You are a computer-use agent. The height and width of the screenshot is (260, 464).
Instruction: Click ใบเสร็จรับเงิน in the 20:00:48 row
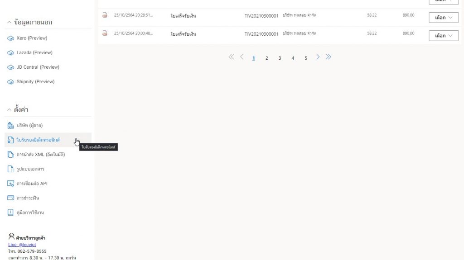coord(183,34)
